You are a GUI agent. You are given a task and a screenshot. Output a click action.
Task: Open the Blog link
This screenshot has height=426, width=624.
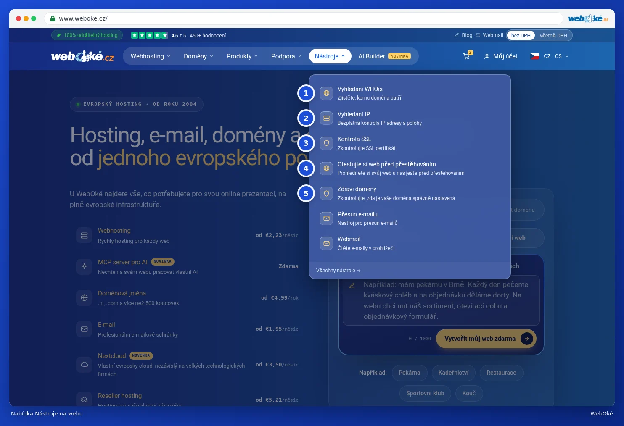point(463,35)
